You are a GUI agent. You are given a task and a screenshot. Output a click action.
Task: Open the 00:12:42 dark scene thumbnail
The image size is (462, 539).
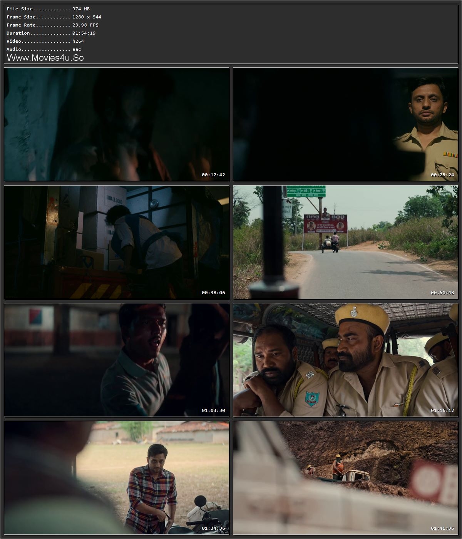115,124
